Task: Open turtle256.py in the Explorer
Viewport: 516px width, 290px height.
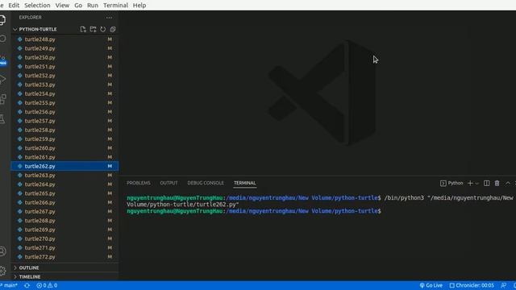Action: tap(65, 112)
